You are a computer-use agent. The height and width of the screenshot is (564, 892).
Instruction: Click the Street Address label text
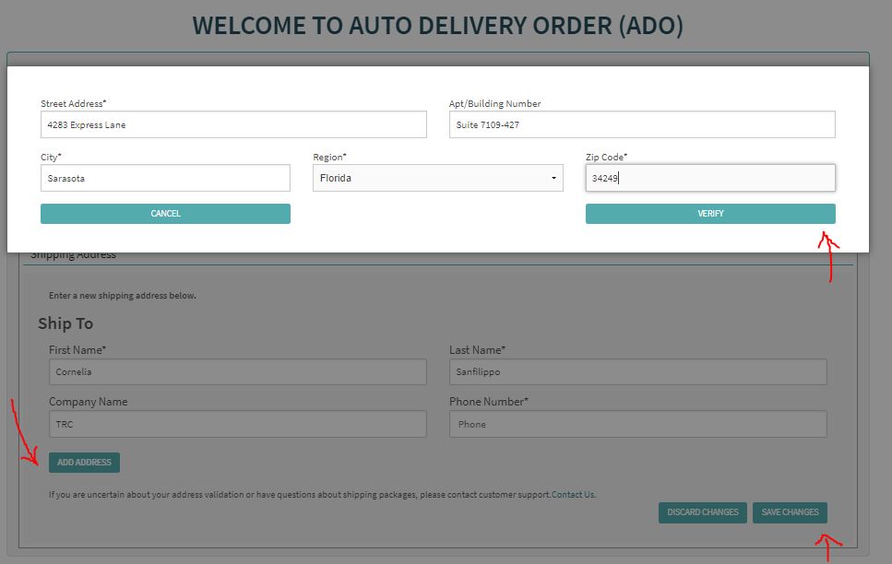74,103
